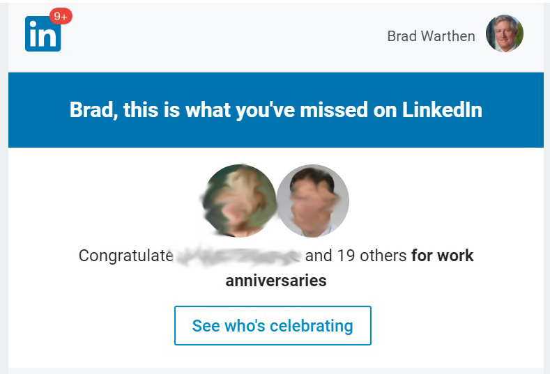This screenshot has height=374, width=550.
Task: Click the word "others" in the congratulation line
Action: 383,256
